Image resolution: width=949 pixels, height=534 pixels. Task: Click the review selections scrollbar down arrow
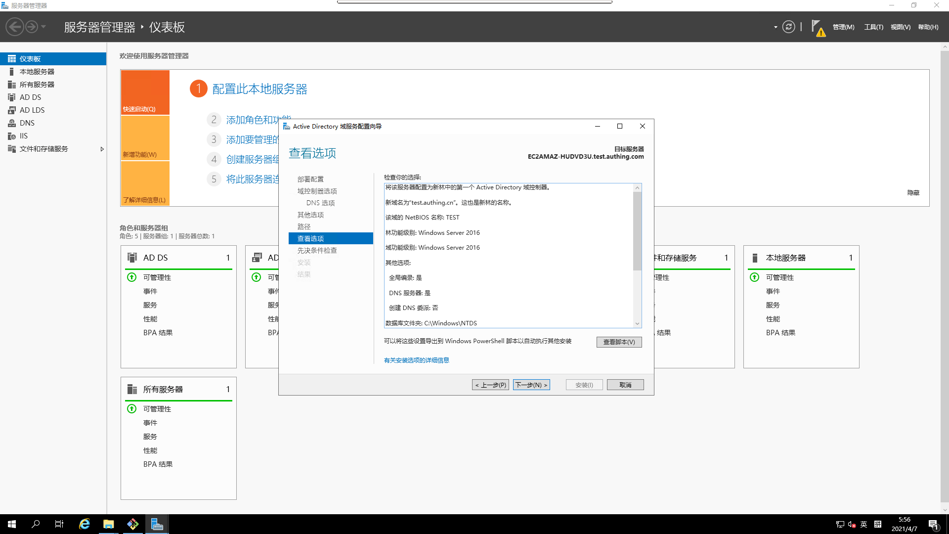[x=637, y=323]
